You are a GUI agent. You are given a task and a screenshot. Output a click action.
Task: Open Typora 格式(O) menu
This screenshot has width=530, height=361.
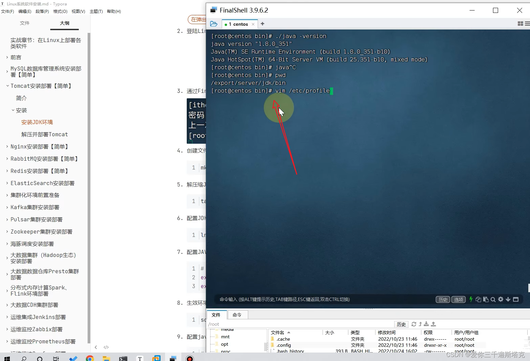coord(60,11)
